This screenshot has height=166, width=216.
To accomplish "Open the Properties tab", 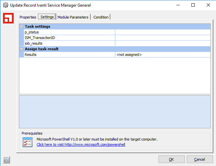I will click(x=28, y=17).
